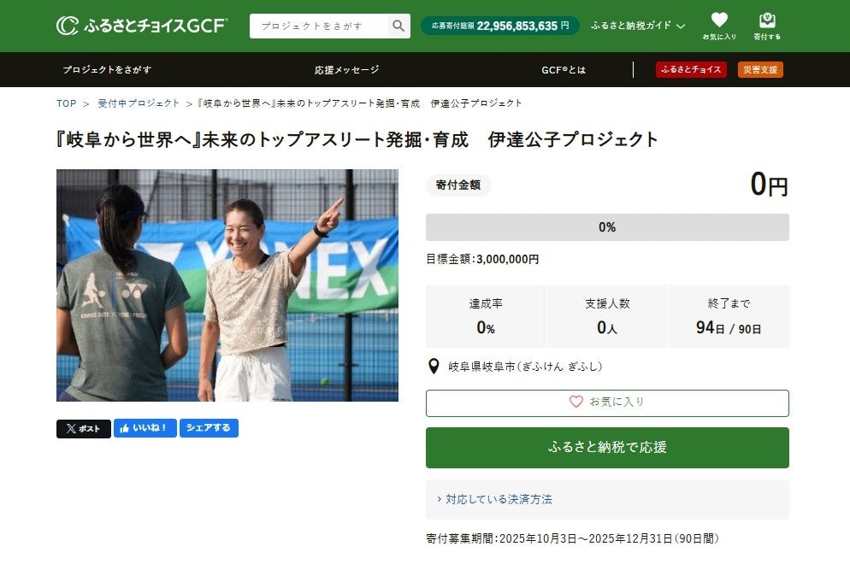
Task: Open the プロジェクトをさがす menu item
Action: tap(107, 69)
